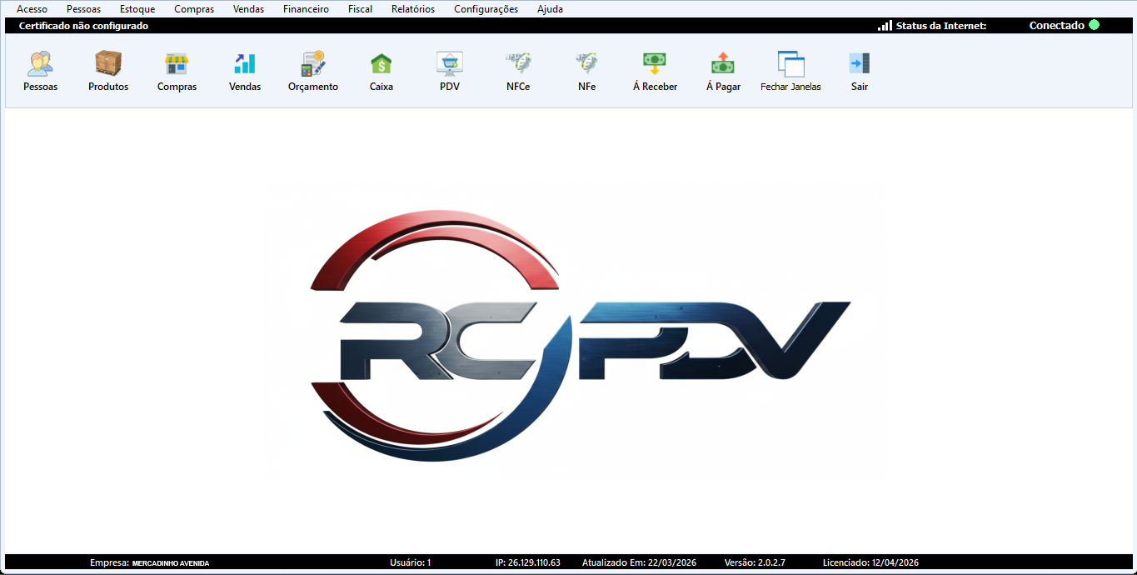Viewport: 1137px width, 575px height.
Task: Open the Financeiro menu
Action: [306, 9]
